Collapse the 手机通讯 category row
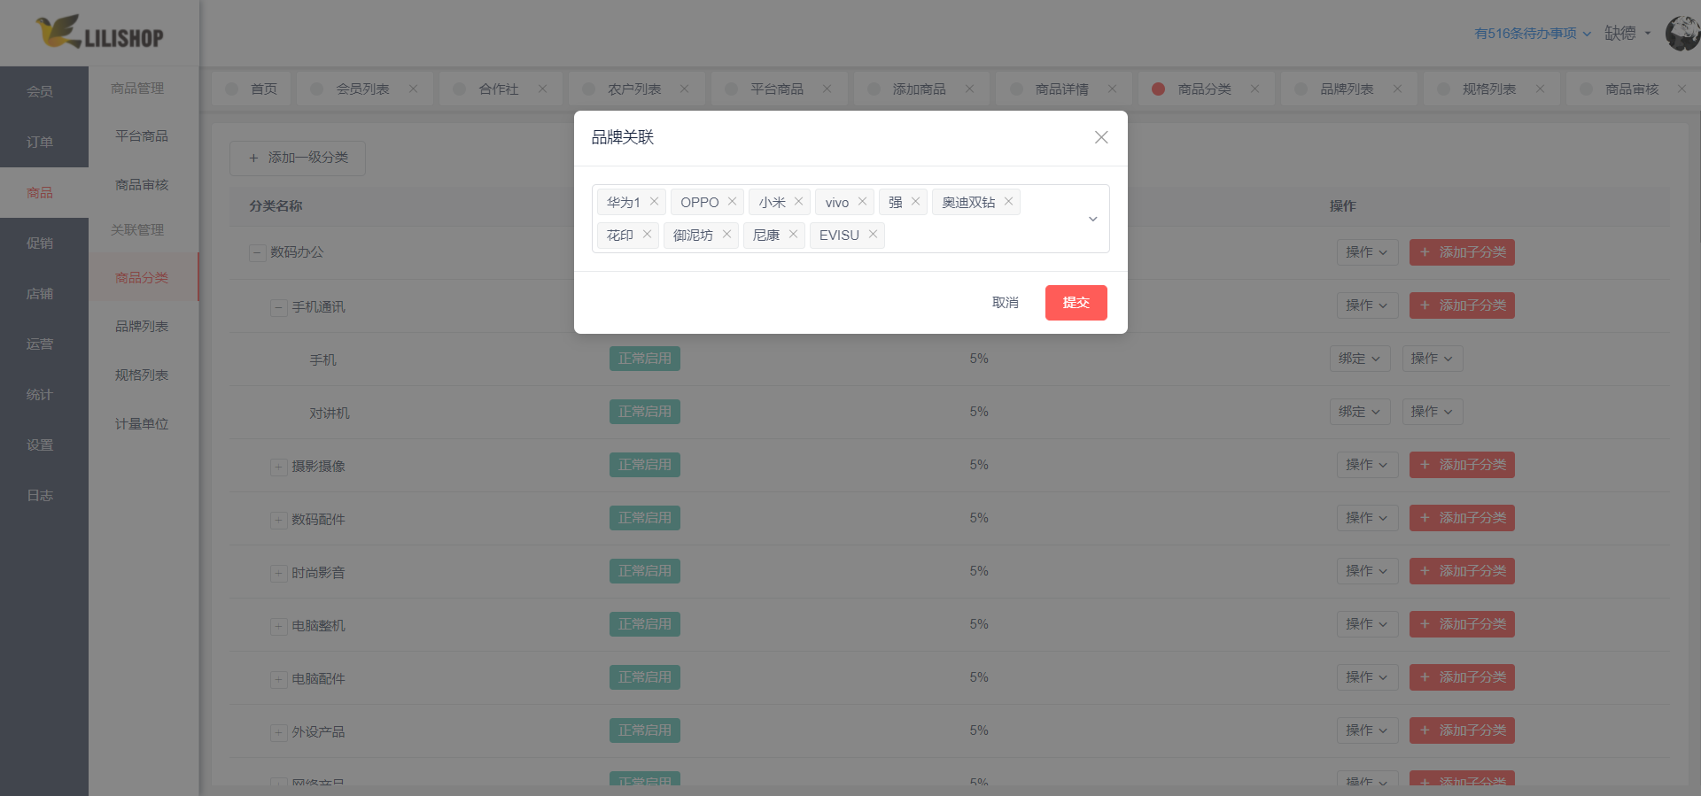Screen dimensions: 1701x796 (278, 307)
